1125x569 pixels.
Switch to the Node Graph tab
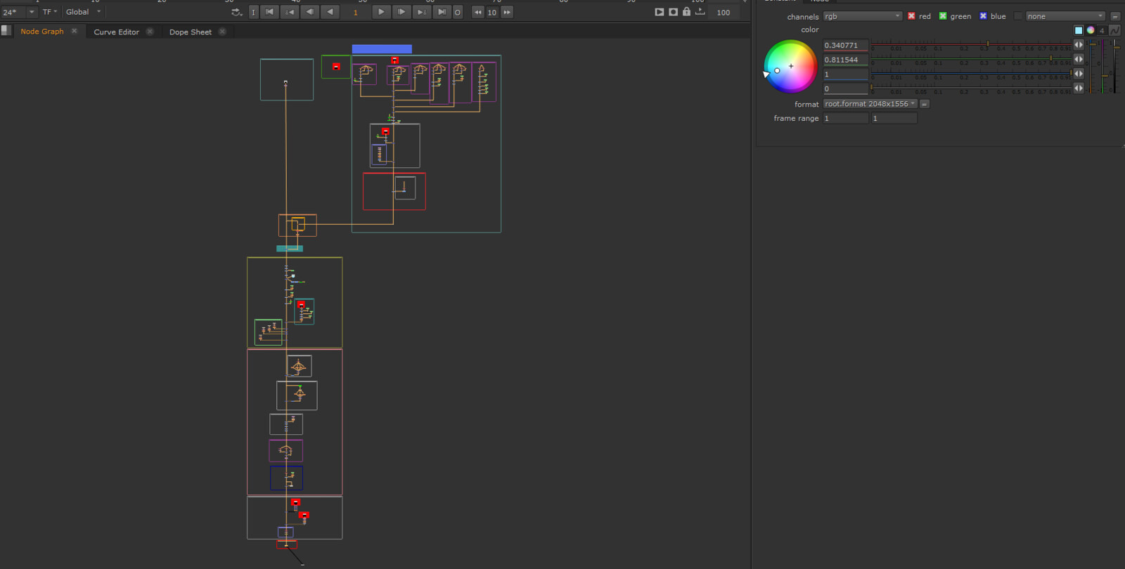tap(42, 32)
